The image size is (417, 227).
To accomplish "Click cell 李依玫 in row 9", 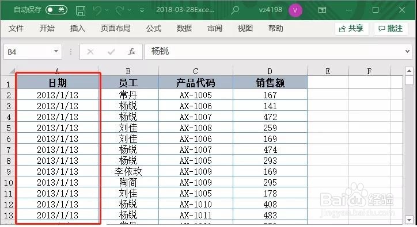I will [128, 171].
